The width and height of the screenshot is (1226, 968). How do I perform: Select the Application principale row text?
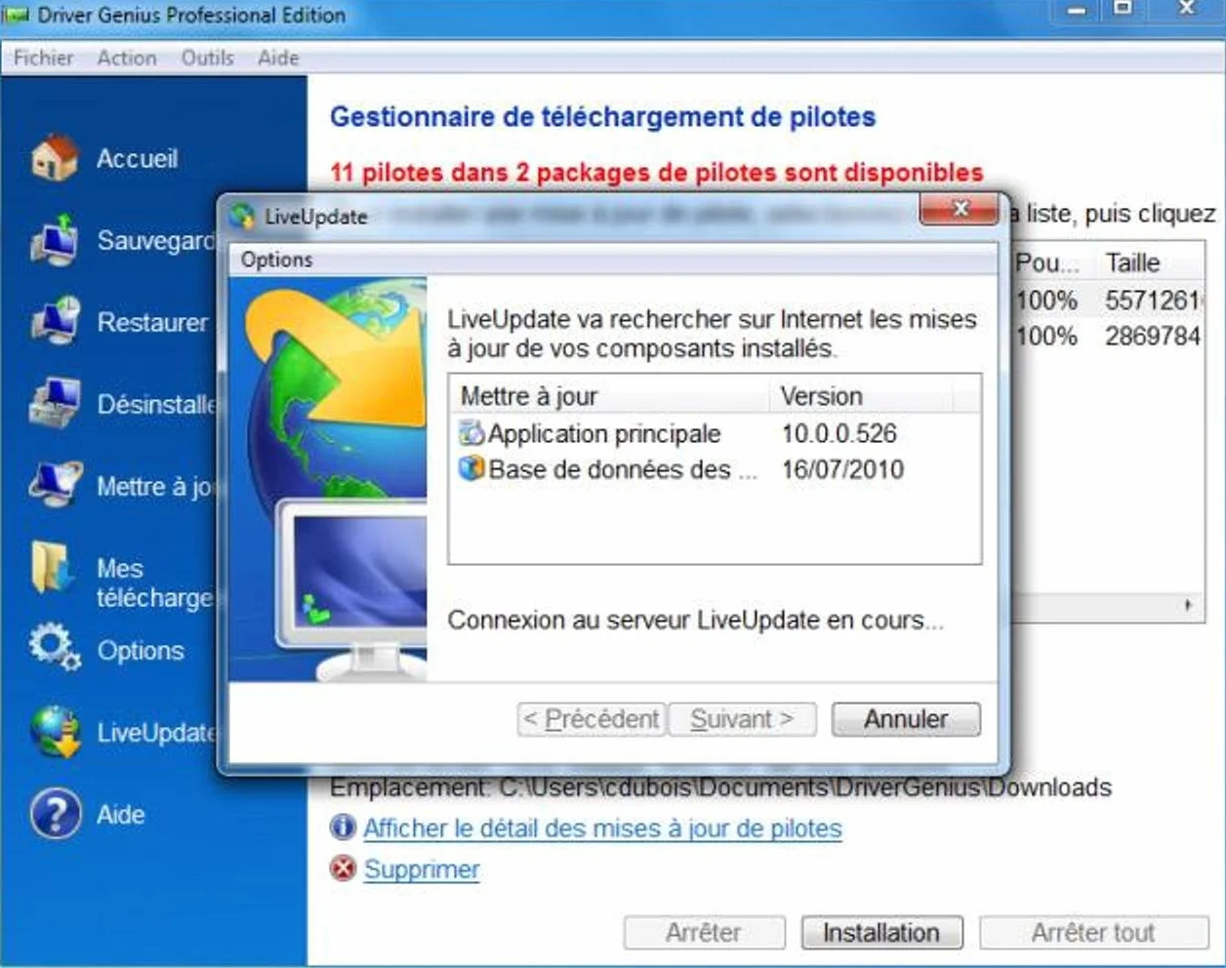[x=604, y=433]
